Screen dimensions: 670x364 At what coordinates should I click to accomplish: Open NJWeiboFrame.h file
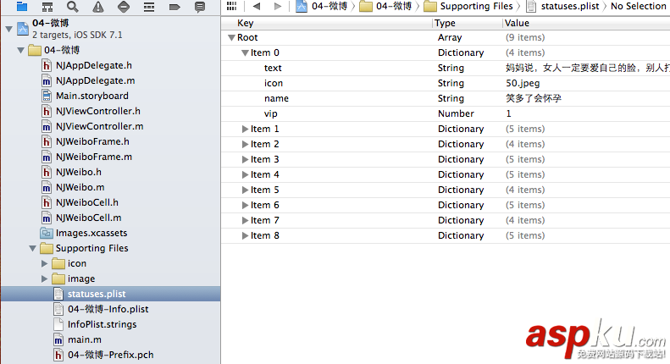[x=92, y=141]
